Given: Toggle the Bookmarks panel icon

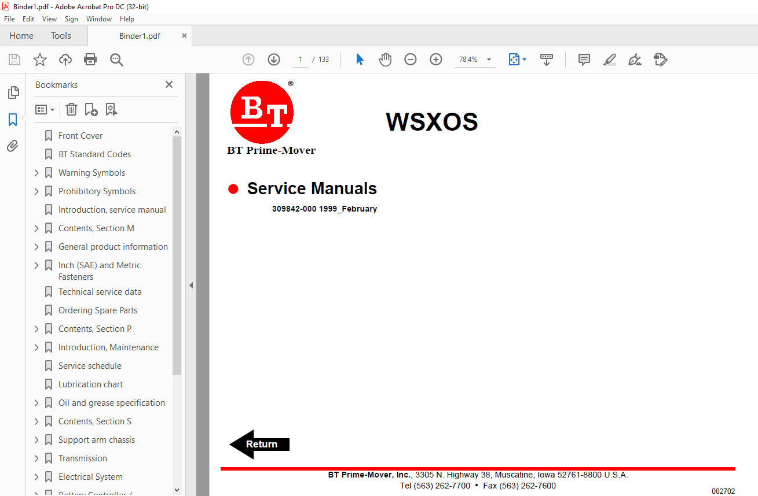Looking at the screenshot, I should [x=13, y=120].
